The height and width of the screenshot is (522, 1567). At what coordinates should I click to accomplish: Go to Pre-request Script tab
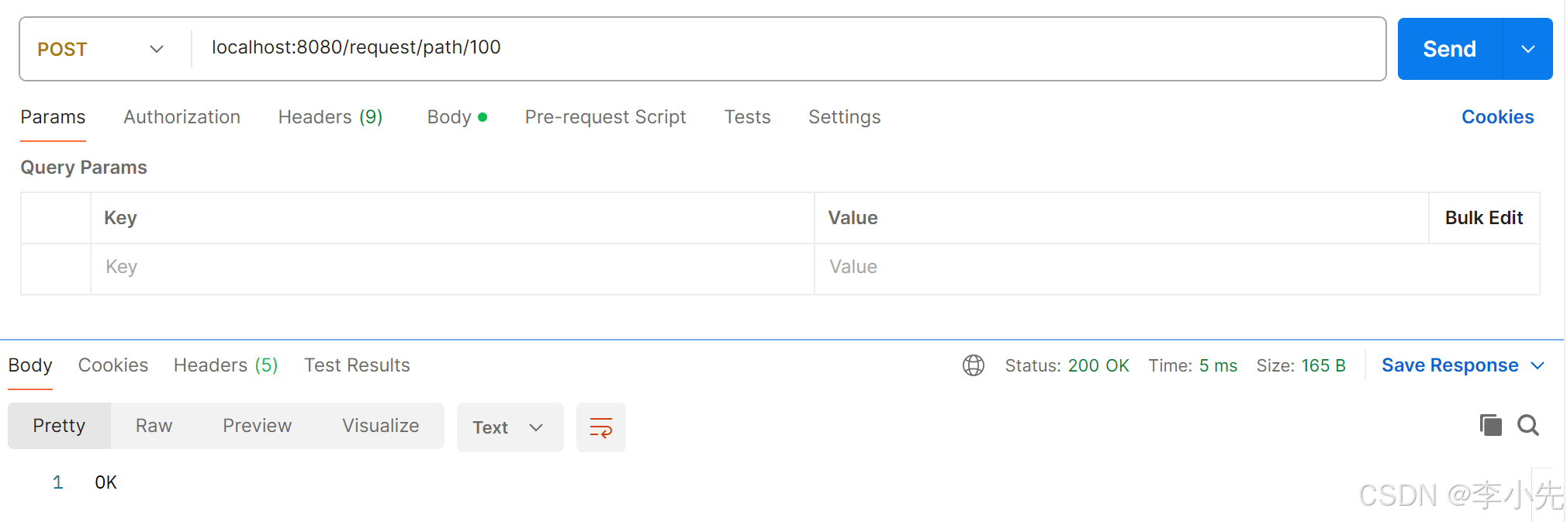tap(605, 117)
